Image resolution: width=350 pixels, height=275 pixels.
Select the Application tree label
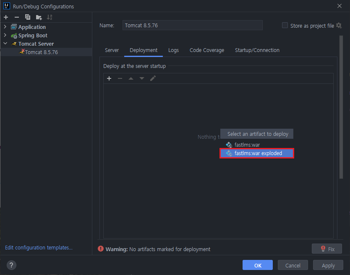32,27
